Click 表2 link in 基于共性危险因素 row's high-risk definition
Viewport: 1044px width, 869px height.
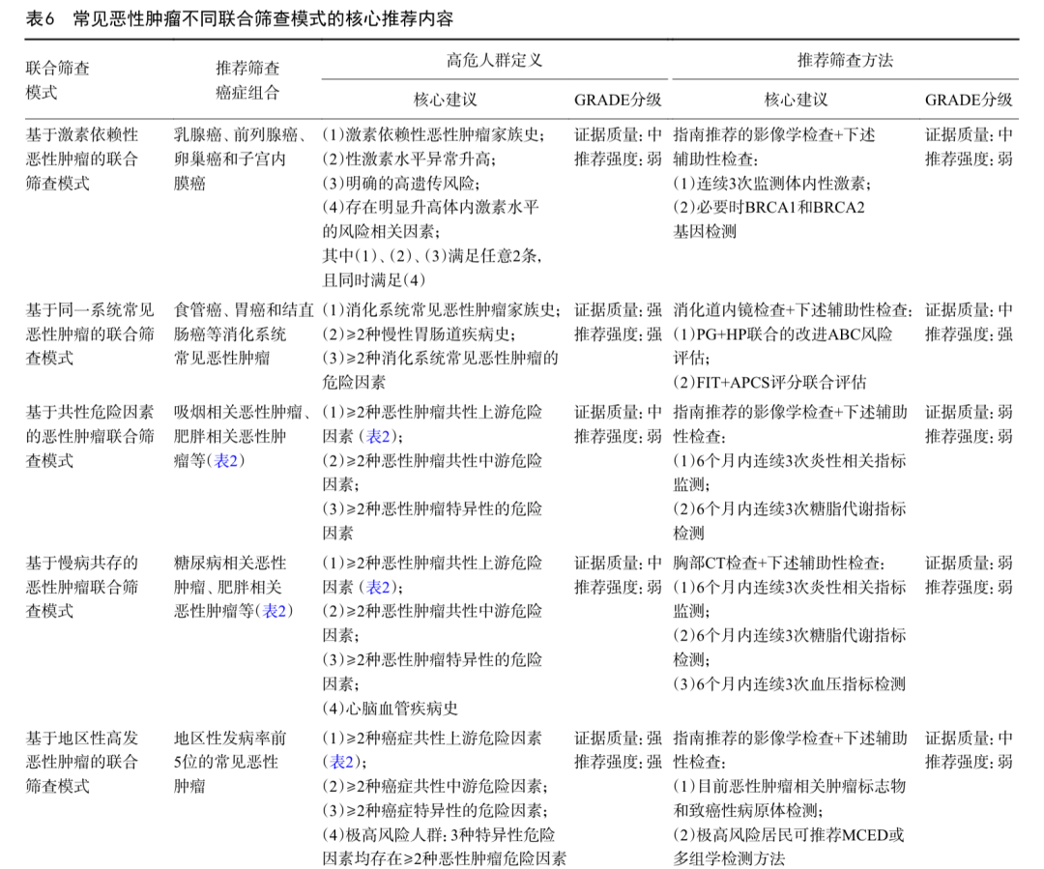[376, 436]
